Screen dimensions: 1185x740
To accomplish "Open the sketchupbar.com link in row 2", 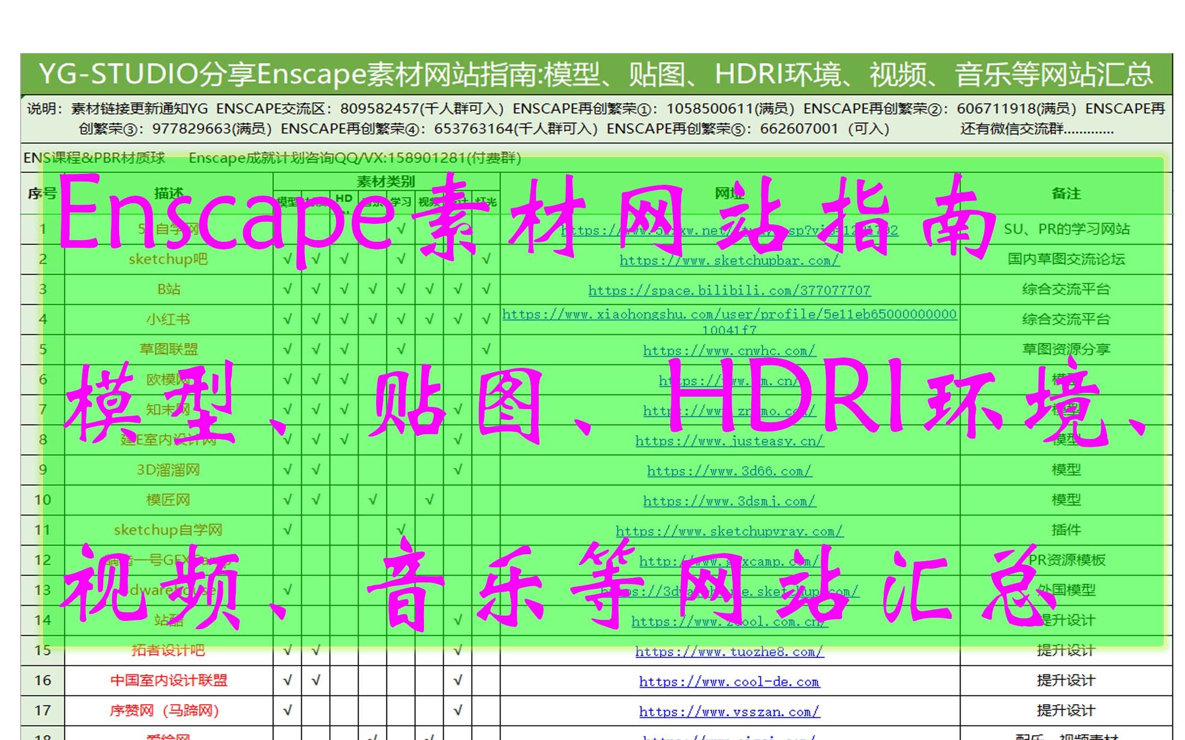I will (729, 260).
